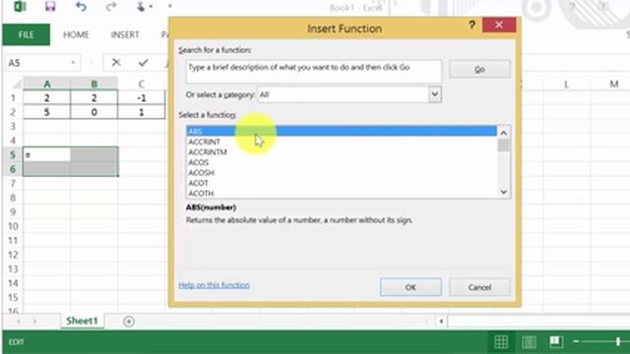630x354 pixels.
Task: Click cell C1 containing -1
Action: pos(142,97)
